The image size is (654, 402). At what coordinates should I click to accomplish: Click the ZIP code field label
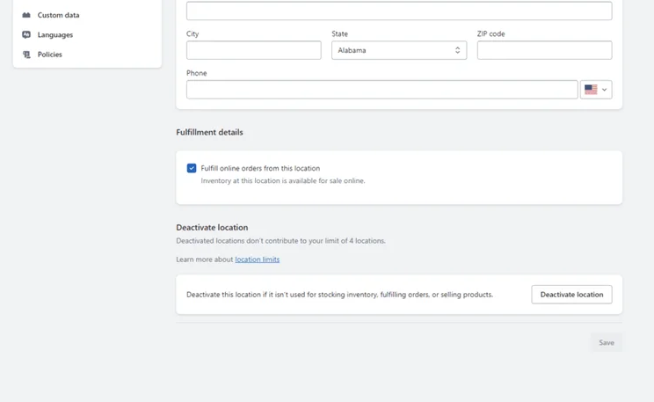click(x=490, y=33)
